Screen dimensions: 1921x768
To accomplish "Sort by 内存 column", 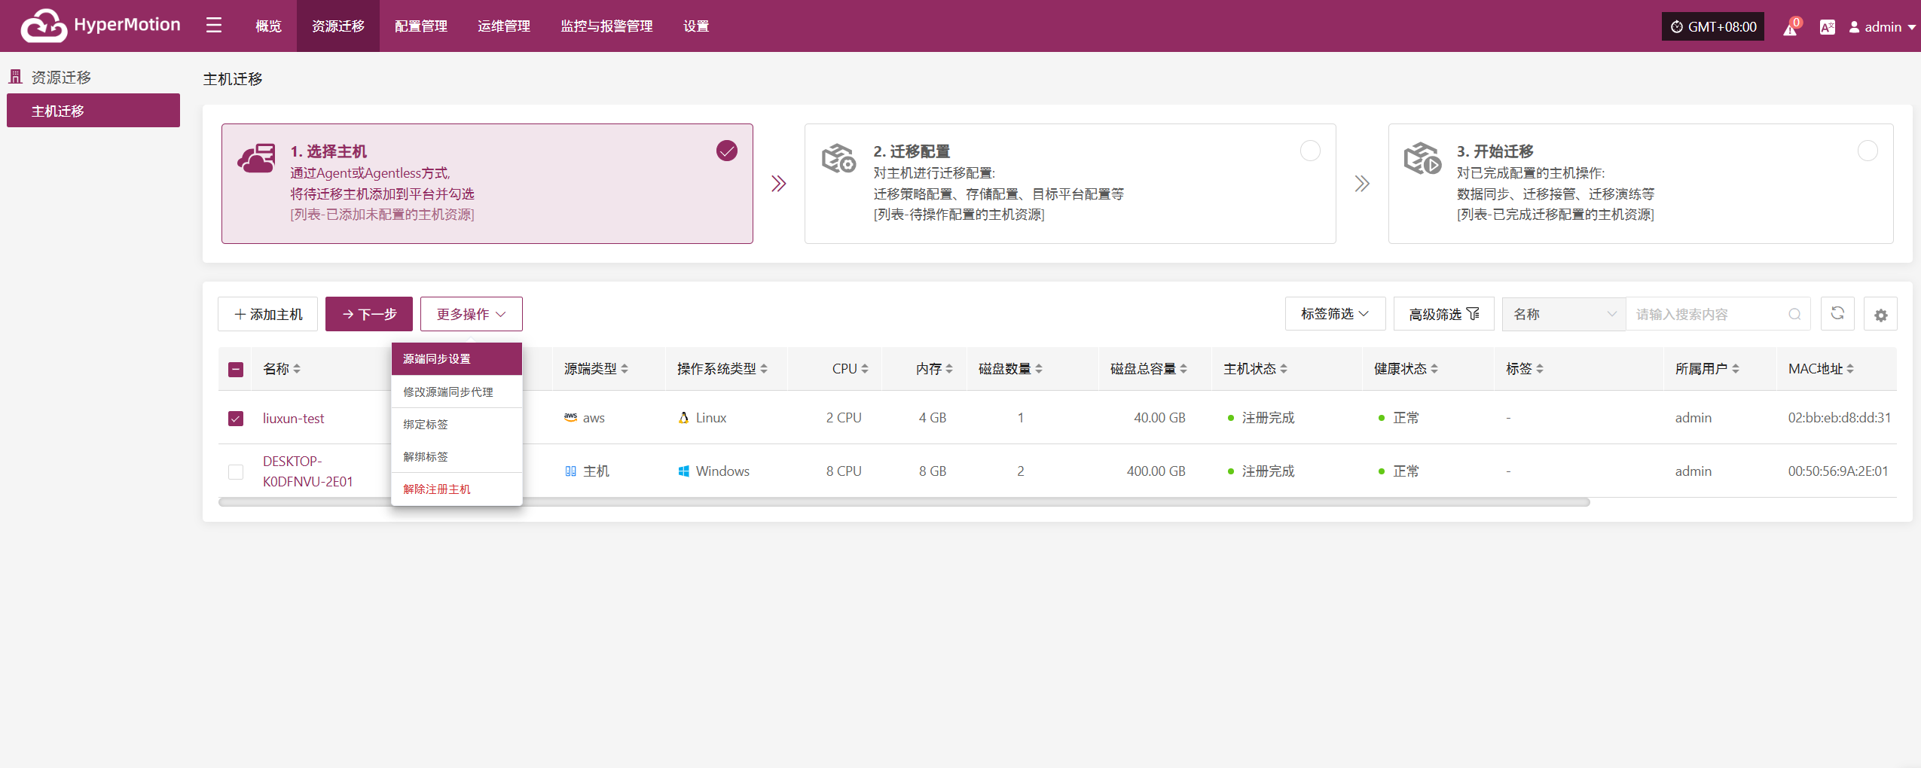I will (949, 368).
